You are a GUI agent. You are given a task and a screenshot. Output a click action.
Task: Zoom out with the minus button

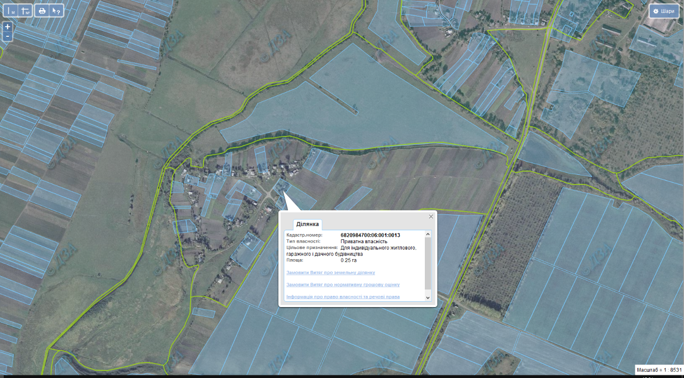[7, 36]
